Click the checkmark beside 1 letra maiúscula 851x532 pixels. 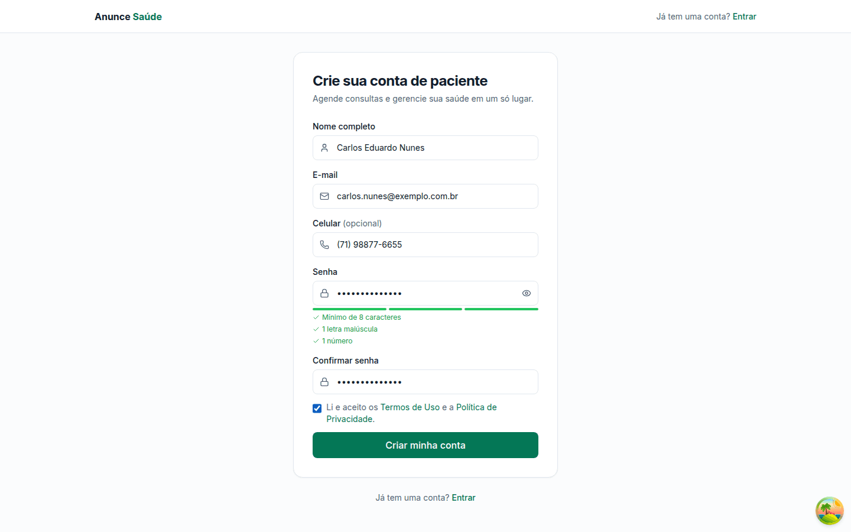tap(316, 329)
